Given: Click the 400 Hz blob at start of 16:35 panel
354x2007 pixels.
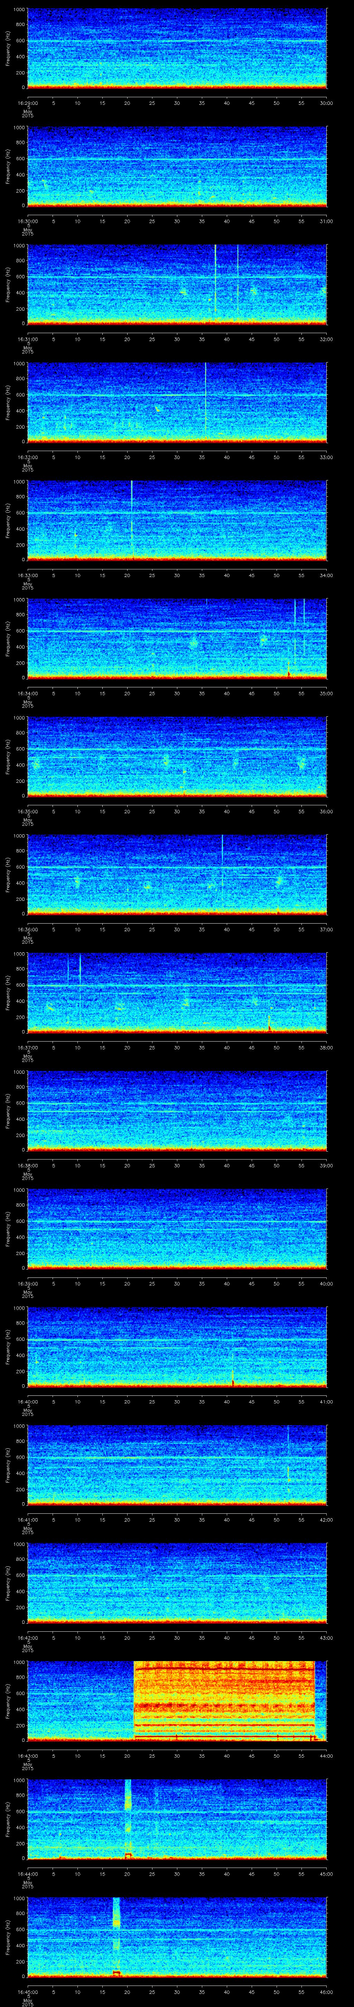Looking at the screenshot, I should [35, 764].
